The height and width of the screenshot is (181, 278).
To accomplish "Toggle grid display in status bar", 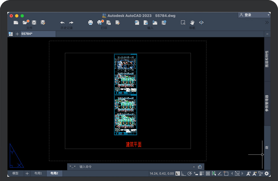I will point(178,173).
